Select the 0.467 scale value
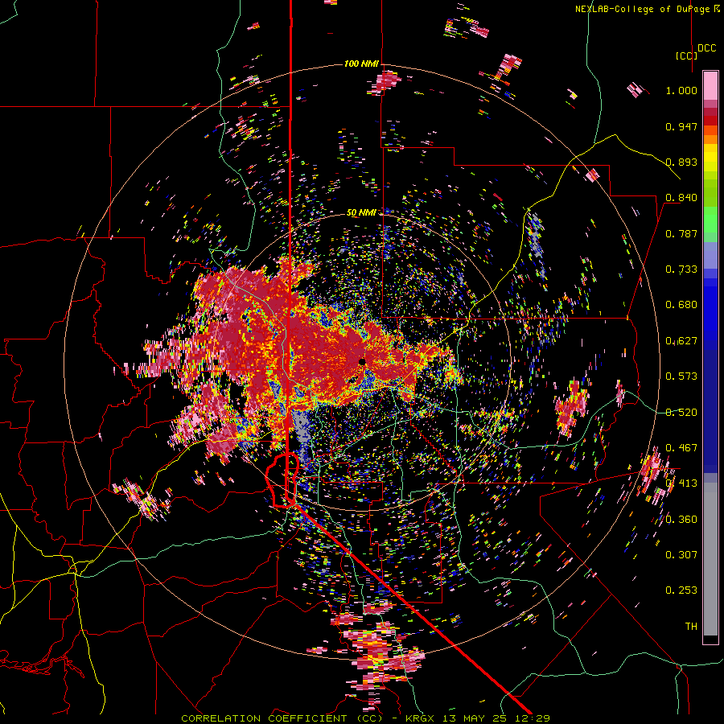Screen dimensions: 724x724 click(681, 448)
